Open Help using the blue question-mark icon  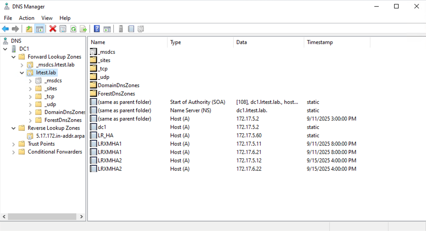97,29
